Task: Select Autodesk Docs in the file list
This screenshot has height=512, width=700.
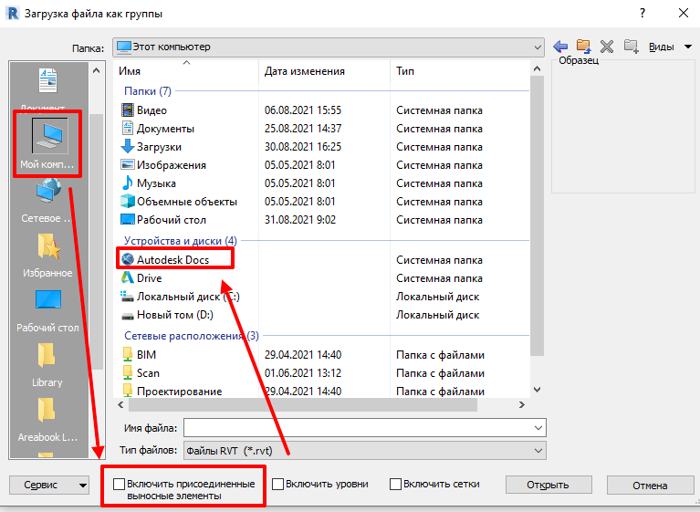Action: (x=172, y=259)
